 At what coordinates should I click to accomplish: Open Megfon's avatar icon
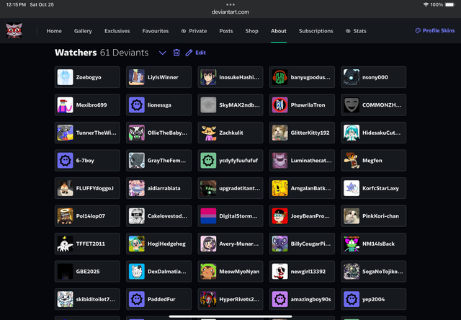(x=352, y=160)
